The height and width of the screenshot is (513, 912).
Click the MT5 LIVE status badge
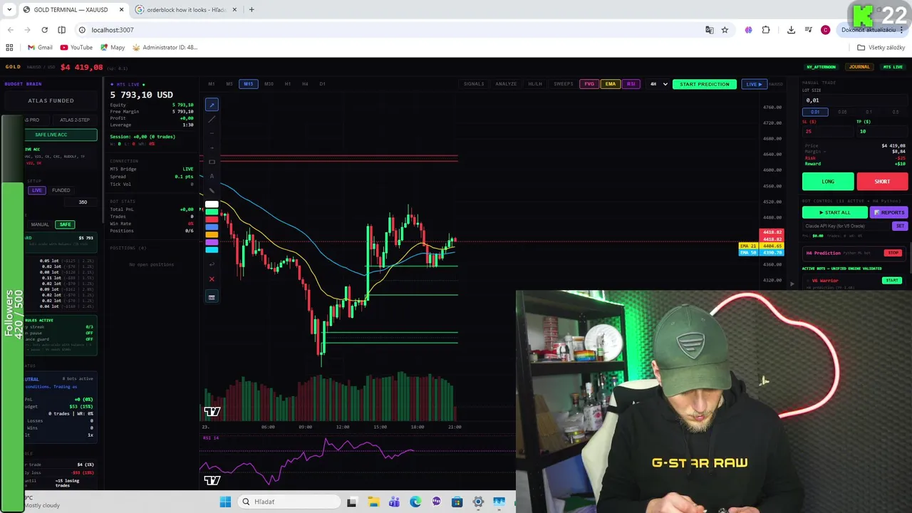[893, 67]
